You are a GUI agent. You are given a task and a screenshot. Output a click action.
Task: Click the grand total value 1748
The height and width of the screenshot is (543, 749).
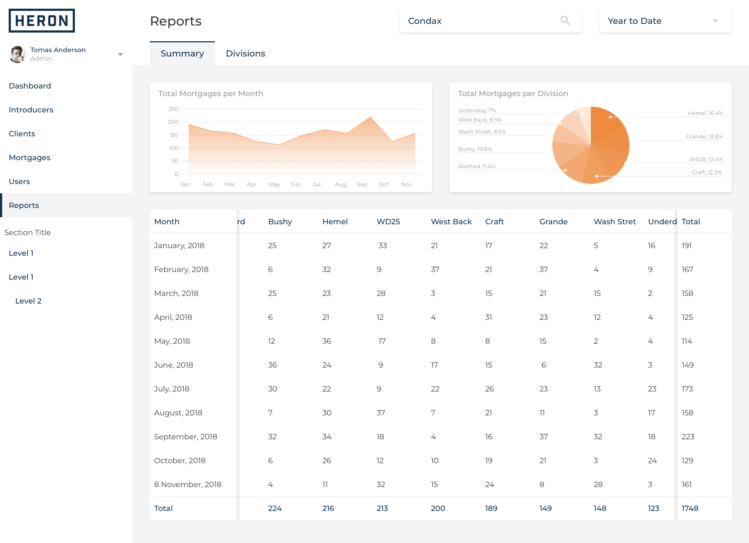(x=690, y=508)
